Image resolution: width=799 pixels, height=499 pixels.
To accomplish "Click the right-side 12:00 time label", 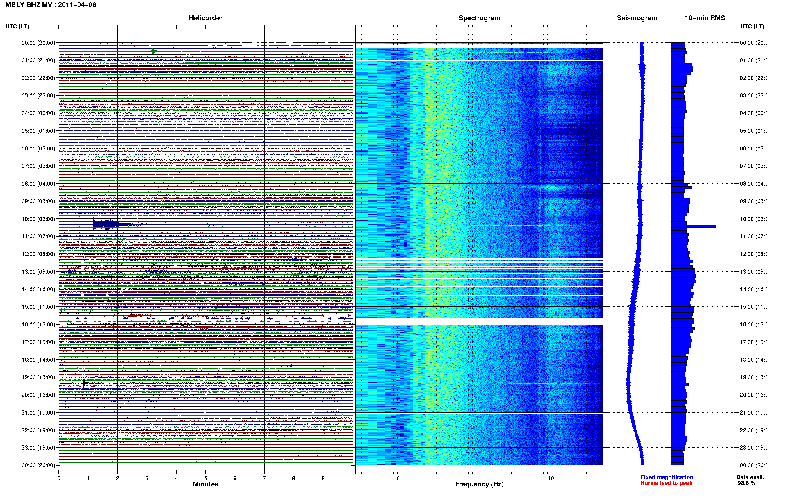I will click(754, 254).
